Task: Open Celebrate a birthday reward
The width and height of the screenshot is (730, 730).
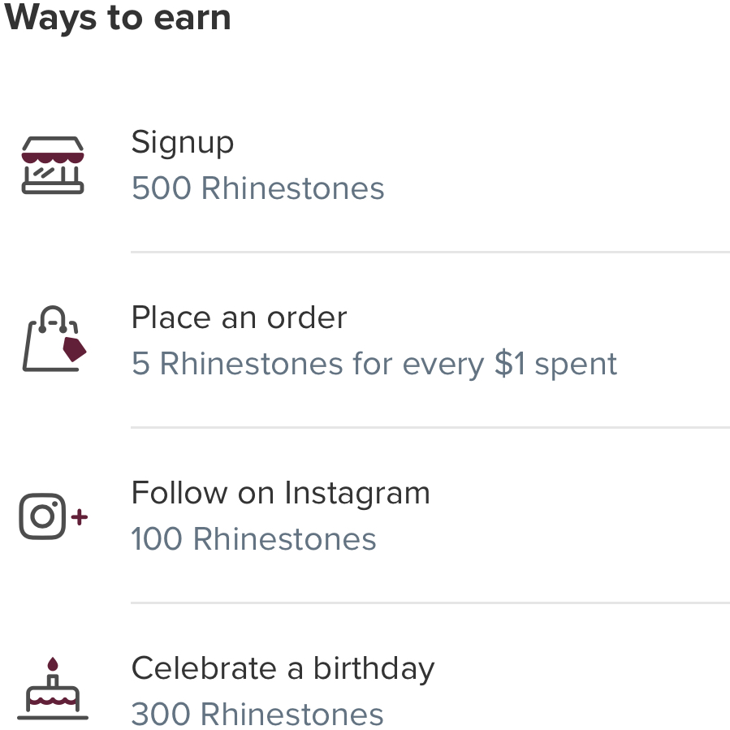Action: [x=283, y=668]
